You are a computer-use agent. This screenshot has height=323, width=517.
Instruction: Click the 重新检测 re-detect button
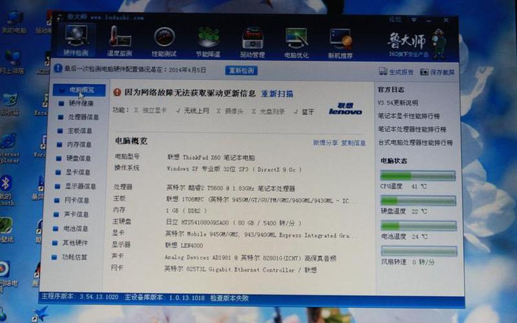tap(241, 70)
